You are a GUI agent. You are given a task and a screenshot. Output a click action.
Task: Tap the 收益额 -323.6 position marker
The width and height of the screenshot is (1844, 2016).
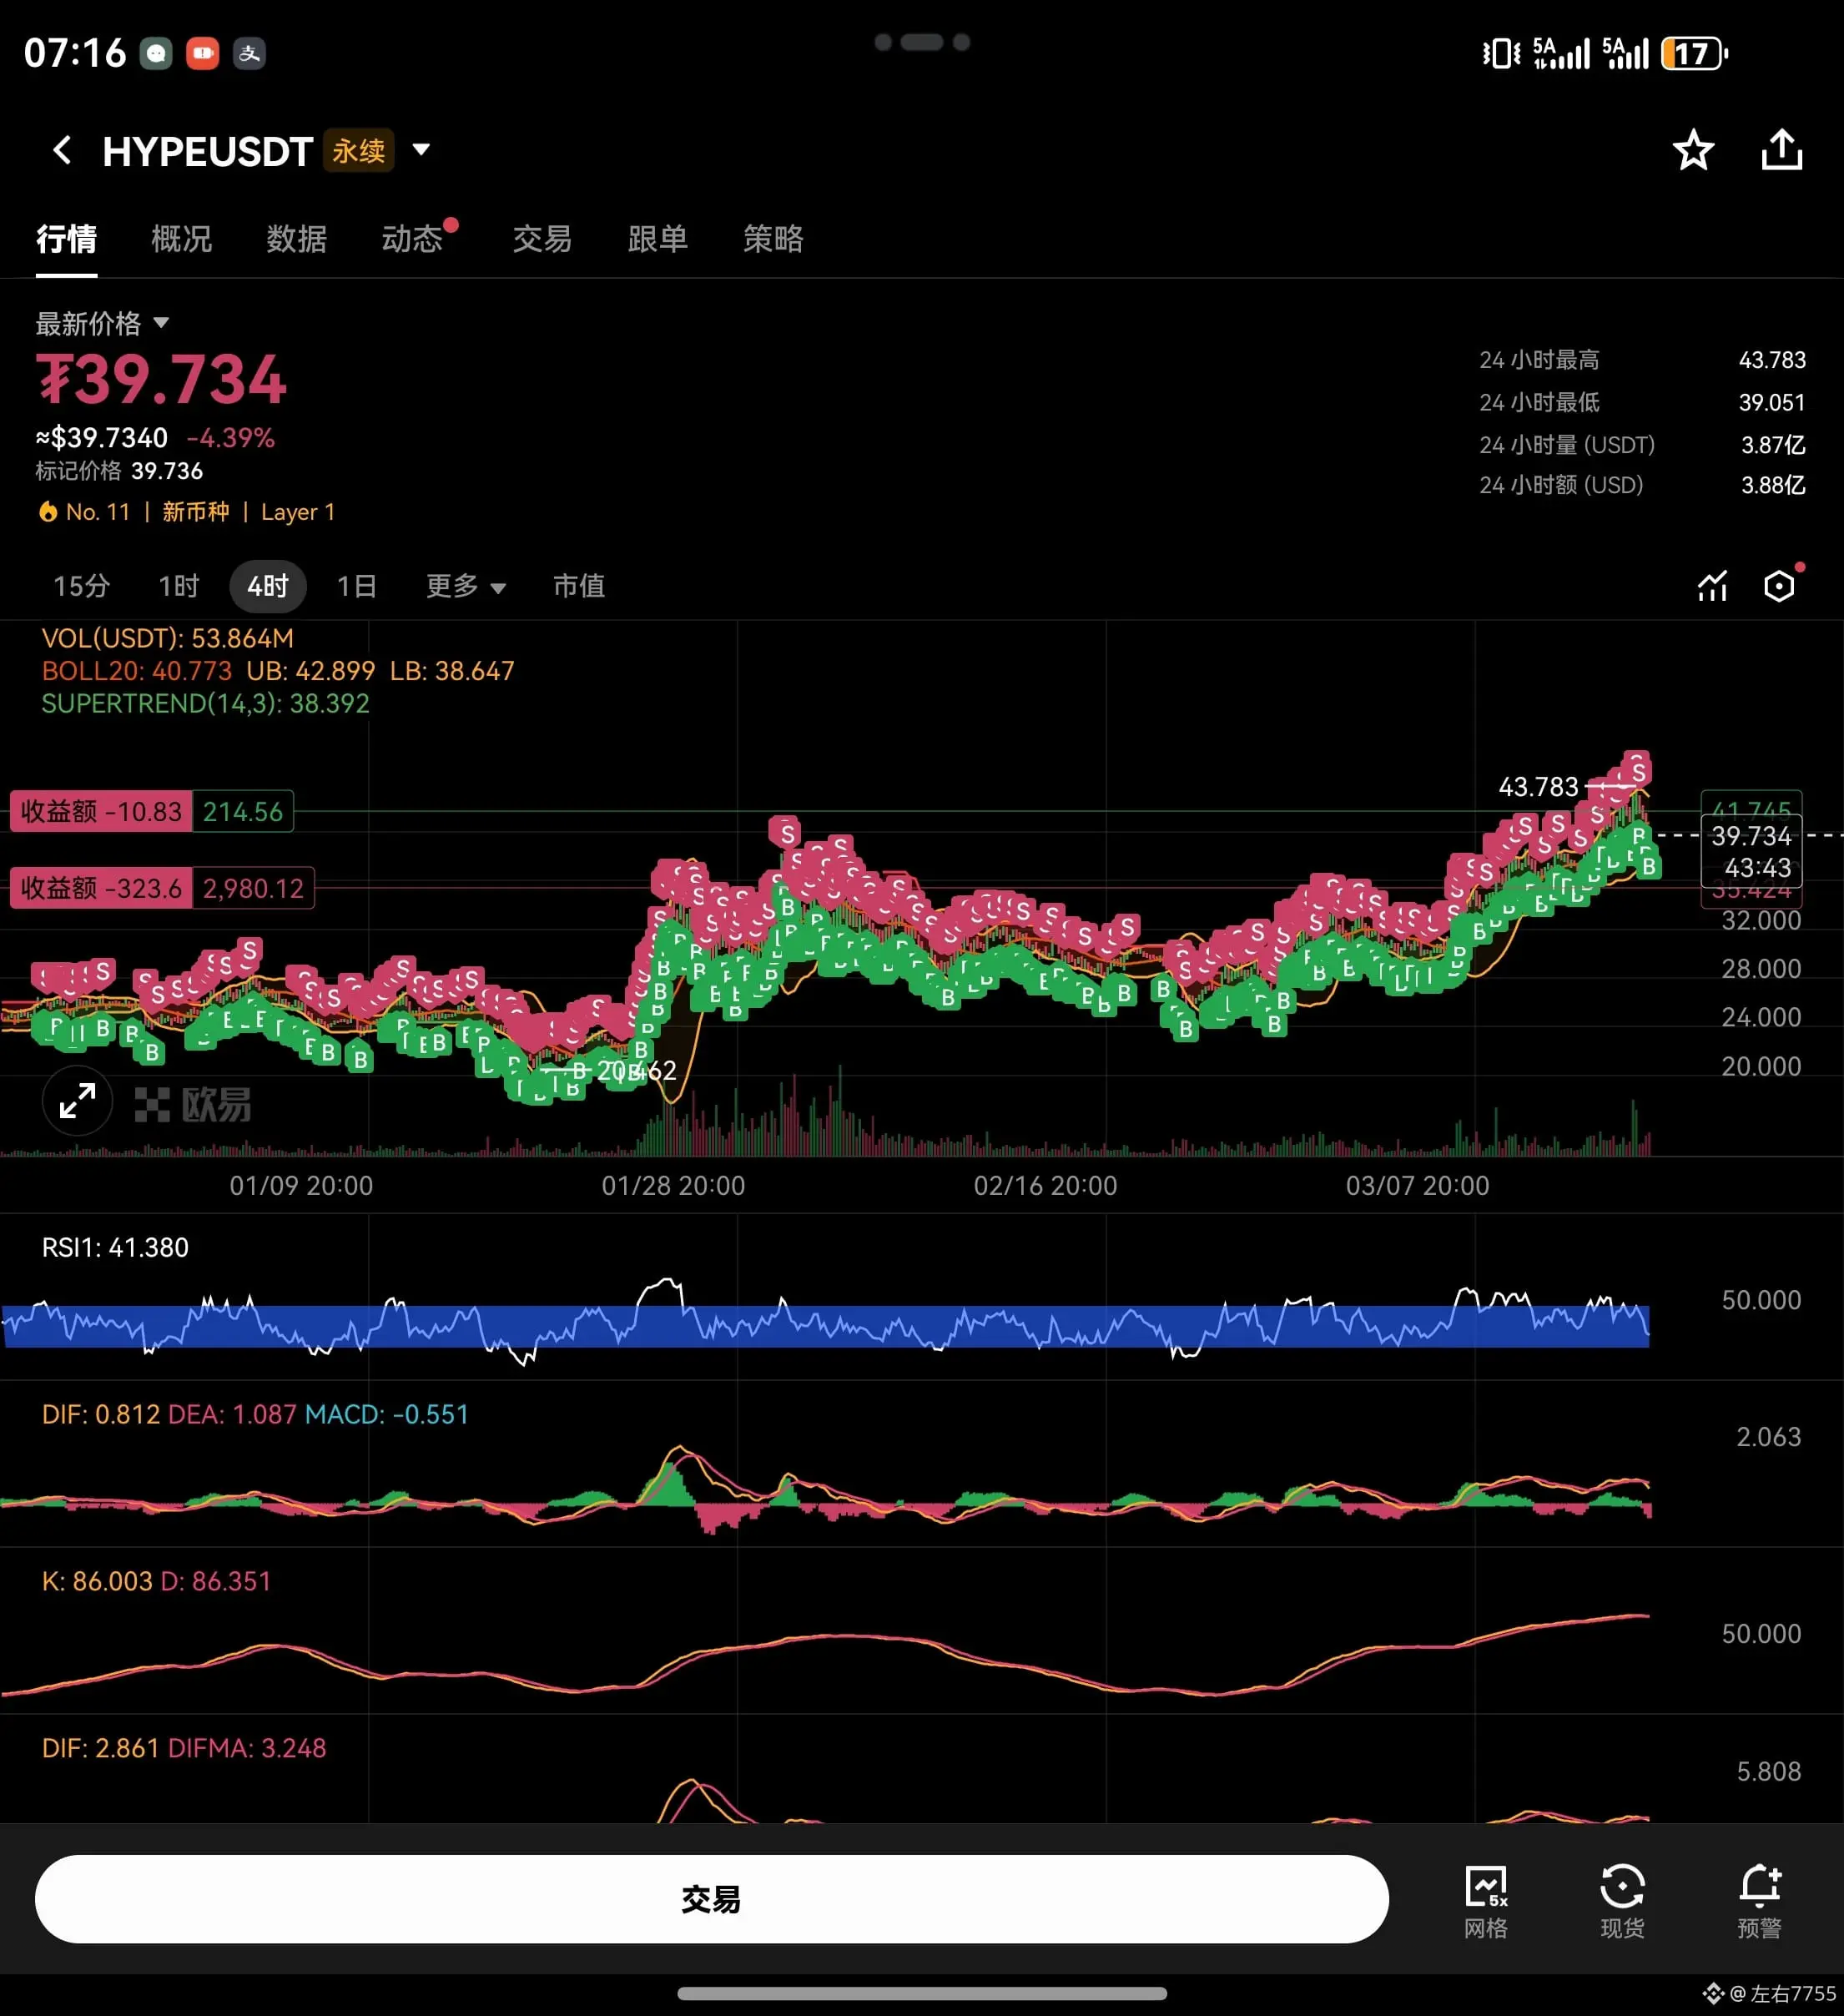click(101, 888)
